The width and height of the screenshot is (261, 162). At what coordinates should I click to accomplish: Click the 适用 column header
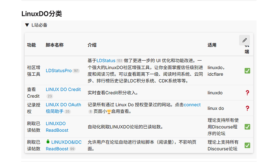pos(212,45)
